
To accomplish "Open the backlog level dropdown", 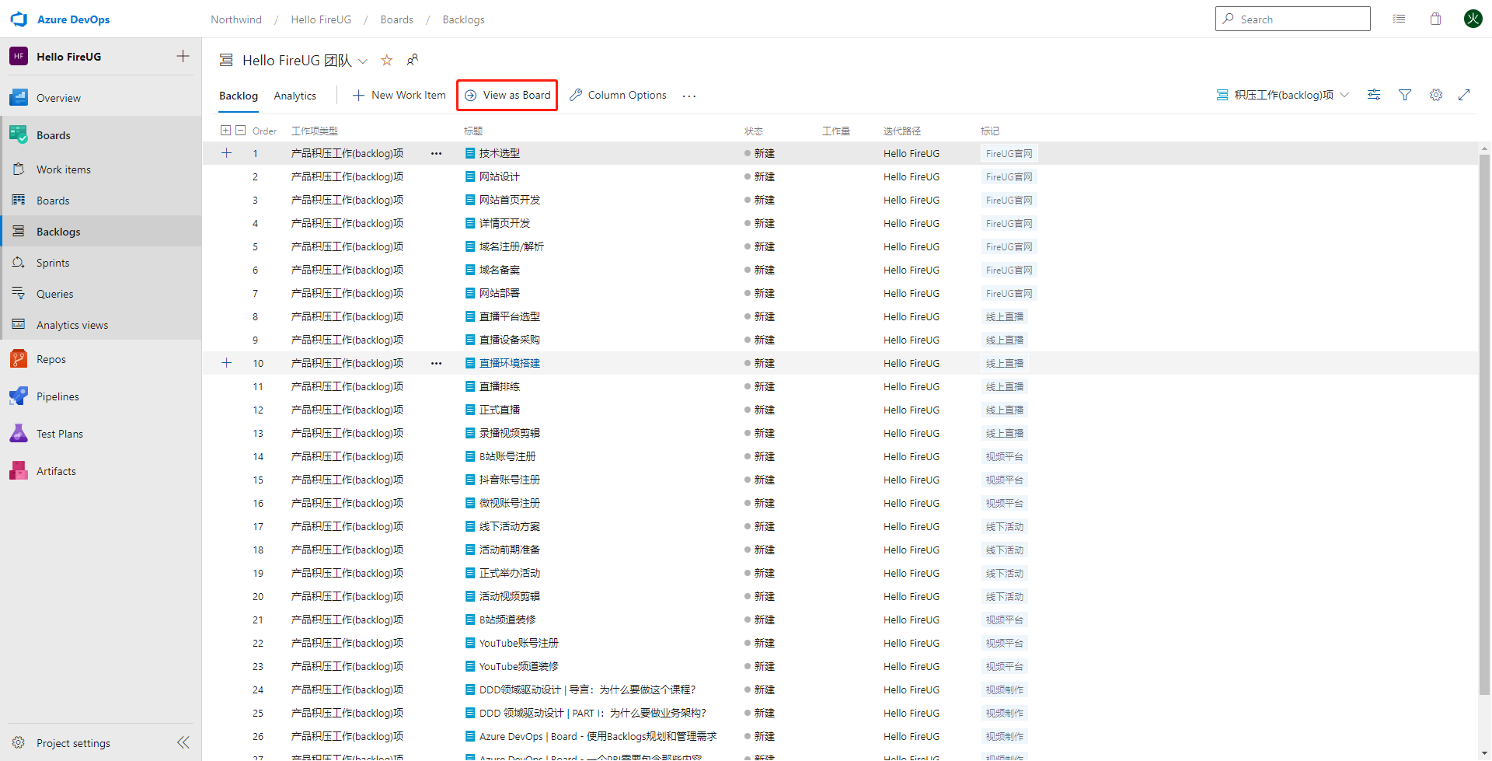I will [x=1283, y=95].
